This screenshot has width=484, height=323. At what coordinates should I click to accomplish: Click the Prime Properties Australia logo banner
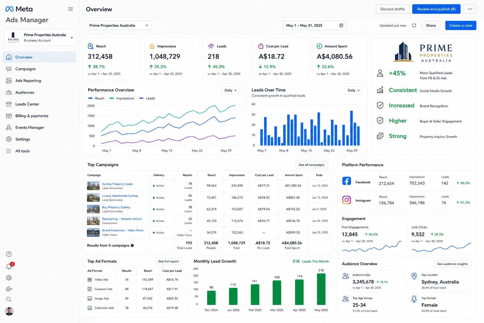(423, 52)
